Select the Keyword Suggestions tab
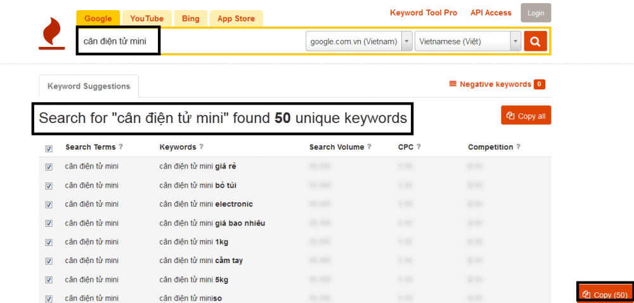The image size is (634, 303). tap(89, 86)
